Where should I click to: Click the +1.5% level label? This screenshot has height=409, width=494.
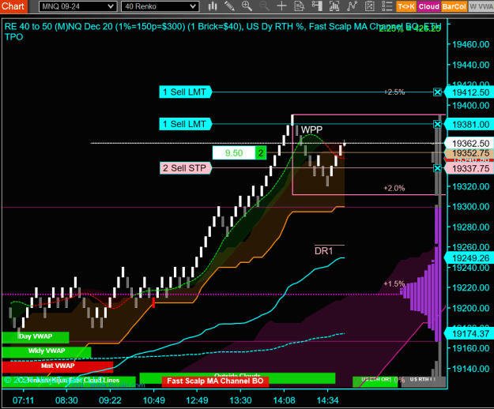394,283
